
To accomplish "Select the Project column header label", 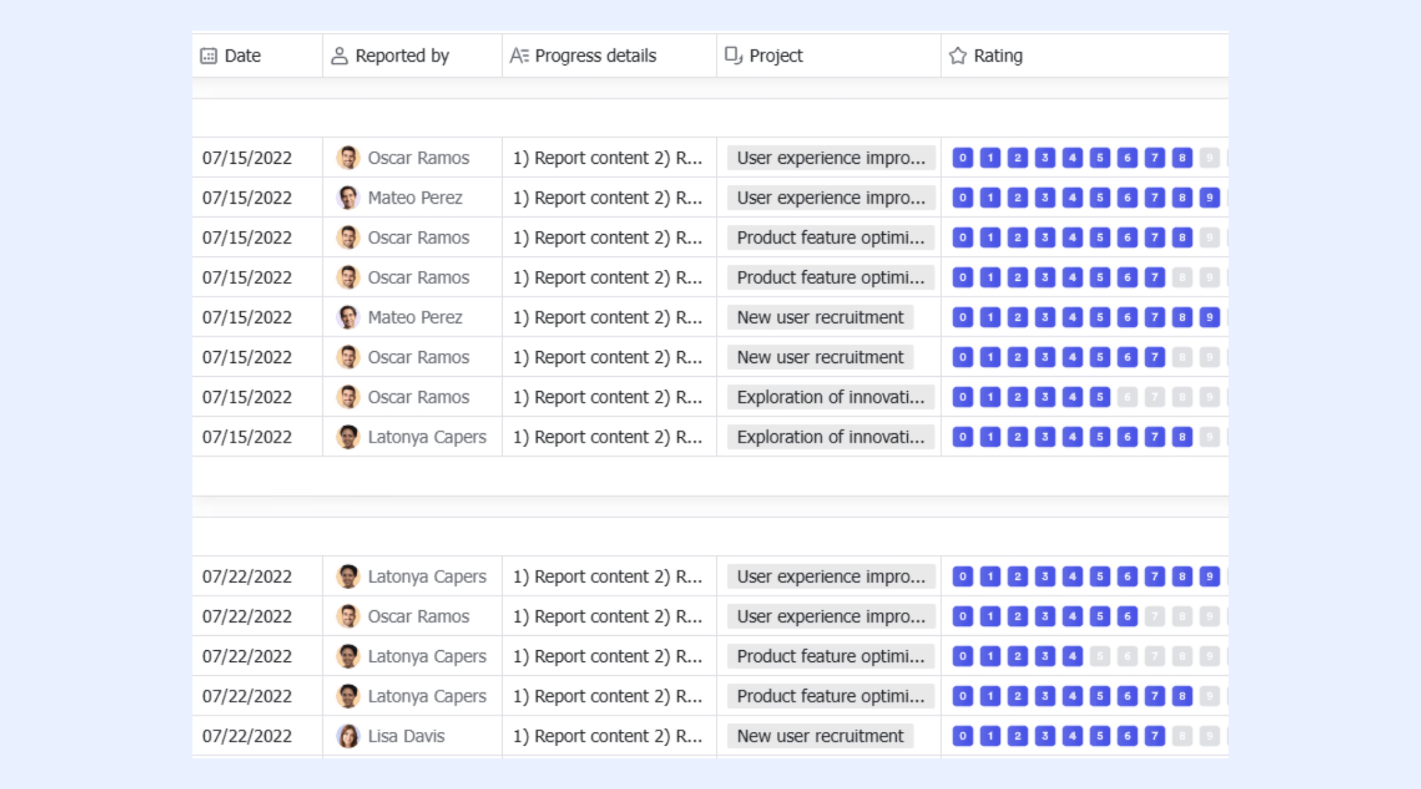I will click(776, 56).
